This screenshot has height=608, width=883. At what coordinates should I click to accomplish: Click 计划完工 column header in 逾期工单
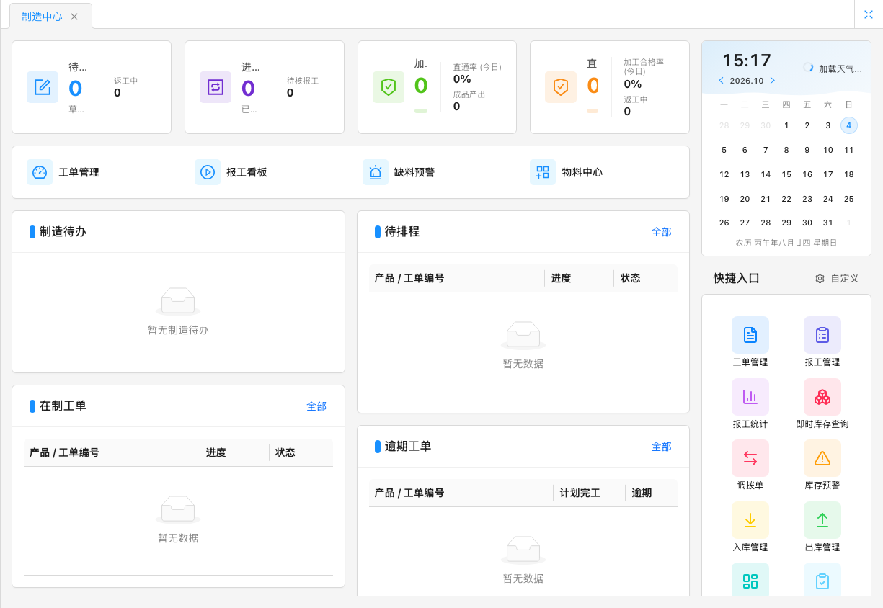click(x=580, y=493)
